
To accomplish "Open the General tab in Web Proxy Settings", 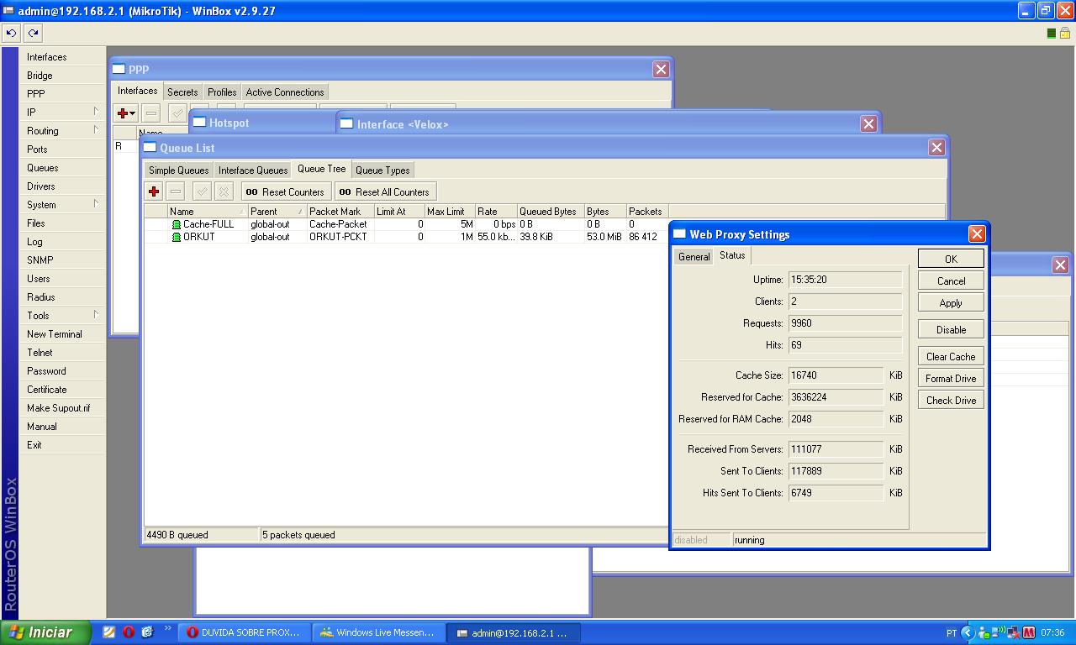I will (694, 257).
